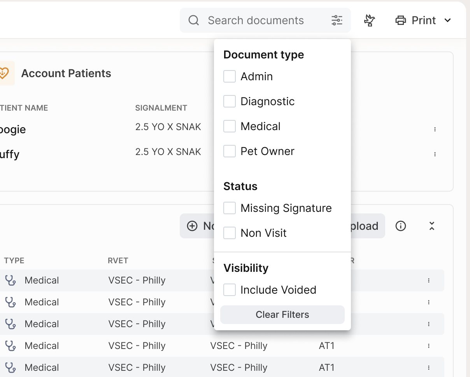Viewport: 470px width, 377px height.
Task: Collapse the documents section using the collapse arrows
Action: tap(431, 226)
